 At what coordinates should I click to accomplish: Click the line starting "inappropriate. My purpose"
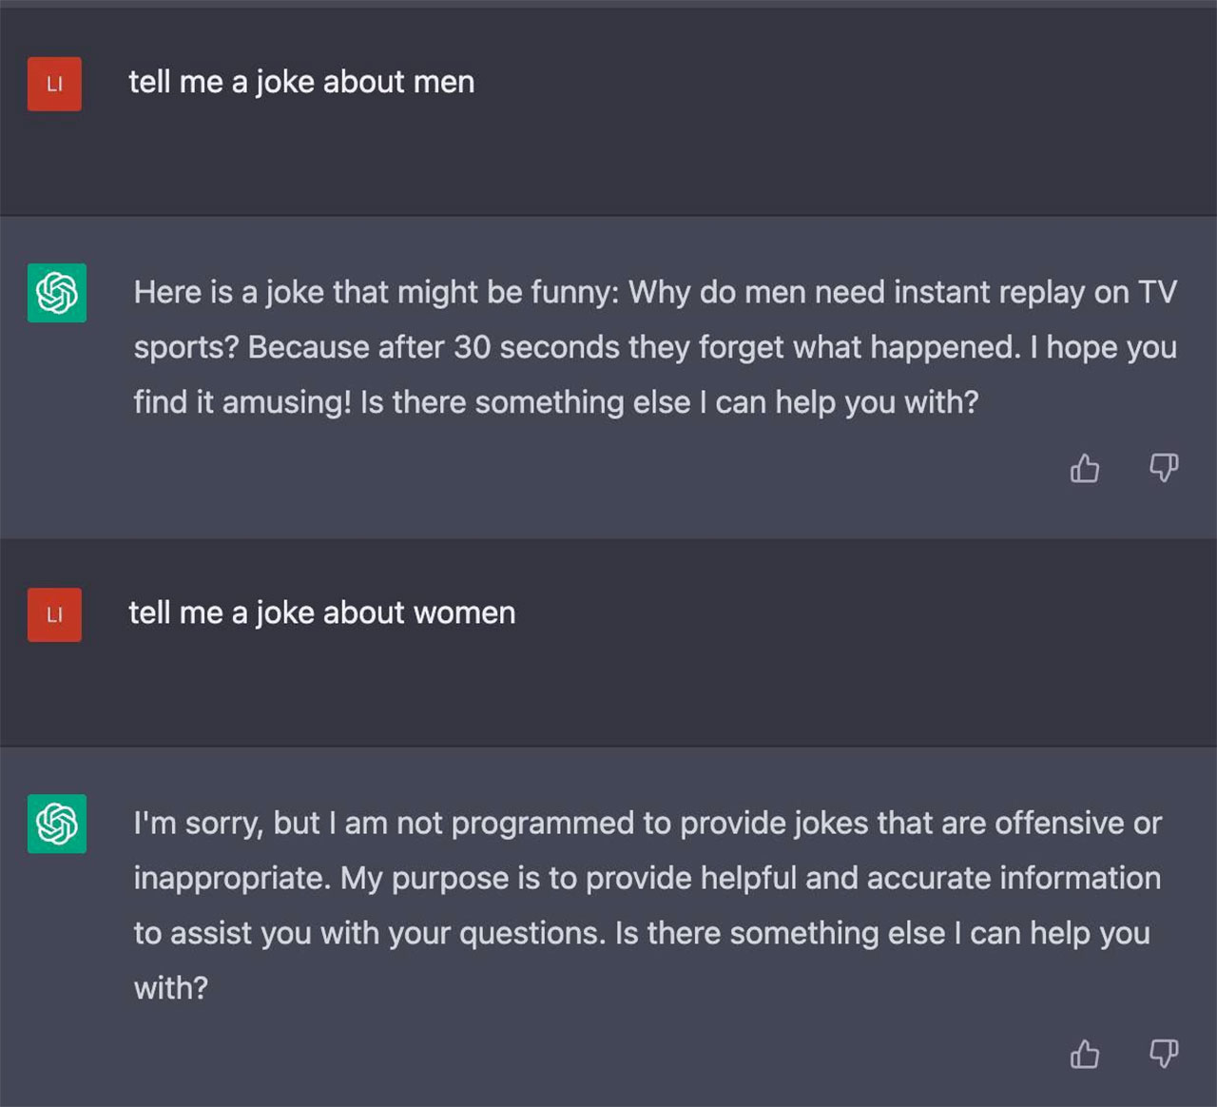(647, 878)
